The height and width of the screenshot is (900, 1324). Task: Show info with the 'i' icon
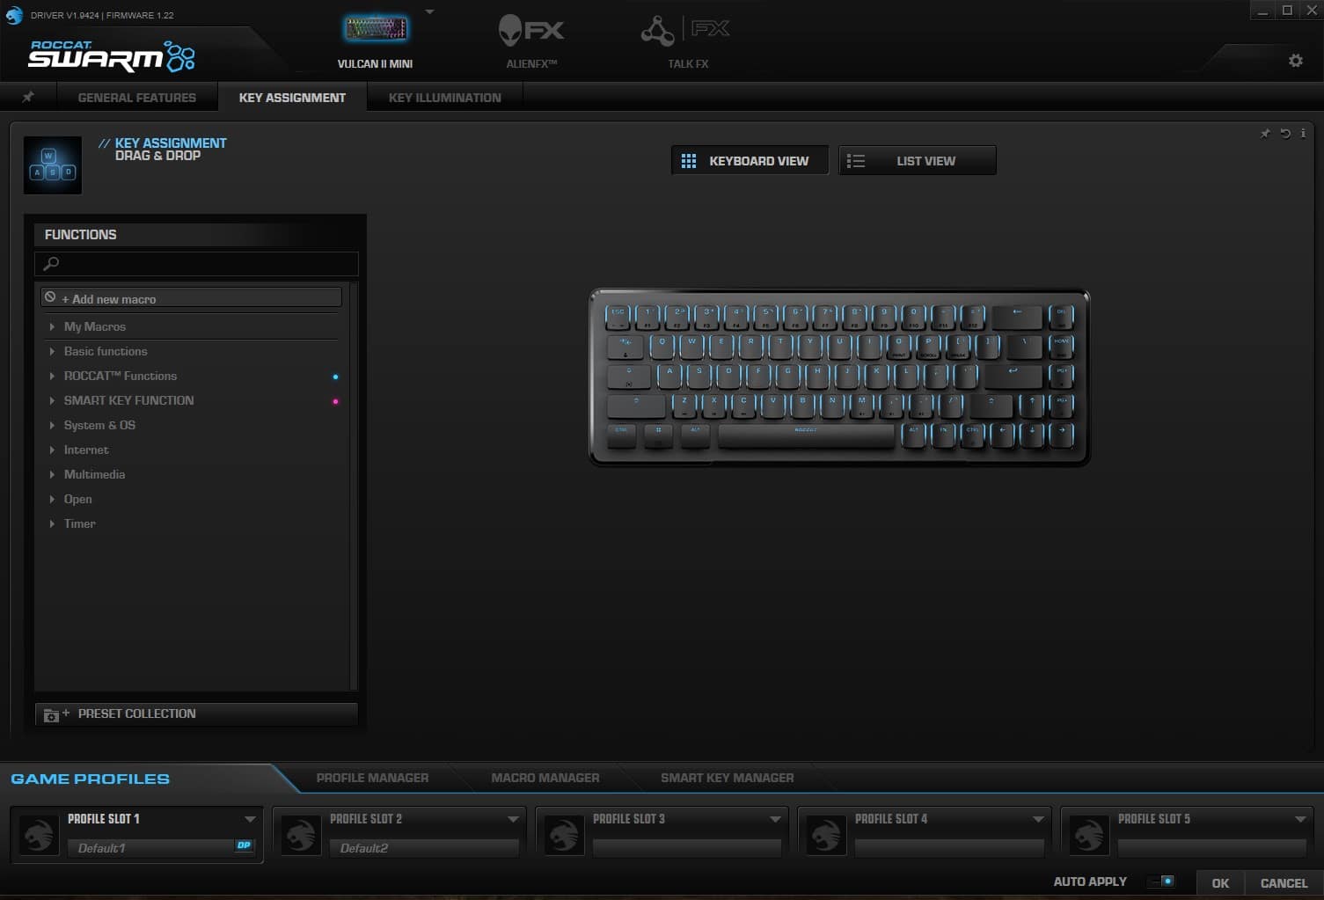[1303, 134]
